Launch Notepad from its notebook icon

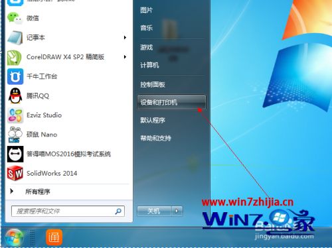point(15,38)
